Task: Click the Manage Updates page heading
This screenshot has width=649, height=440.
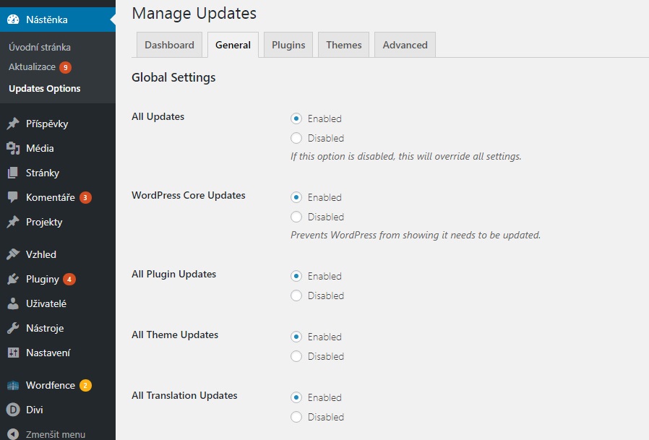Action: pyautogui.click(x=194, y=13)
